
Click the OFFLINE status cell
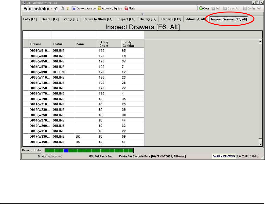(x=64, y=72)
